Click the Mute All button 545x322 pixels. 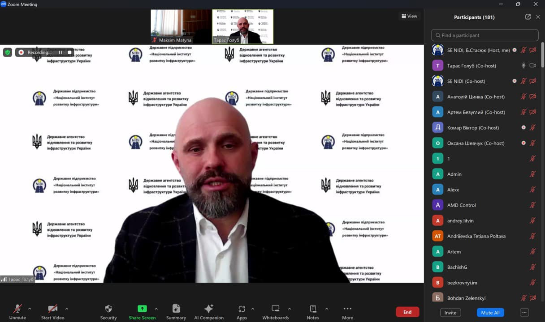tap(490, 313)
